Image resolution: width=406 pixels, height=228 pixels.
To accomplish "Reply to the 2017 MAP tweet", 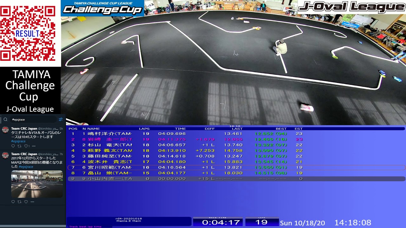I will 13,202.
